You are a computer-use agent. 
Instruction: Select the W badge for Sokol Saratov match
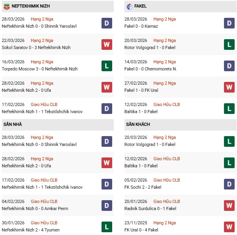pos(107,44)
